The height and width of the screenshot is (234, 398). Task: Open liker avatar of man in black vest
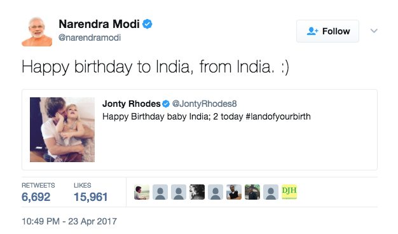[x=234, y=192]
